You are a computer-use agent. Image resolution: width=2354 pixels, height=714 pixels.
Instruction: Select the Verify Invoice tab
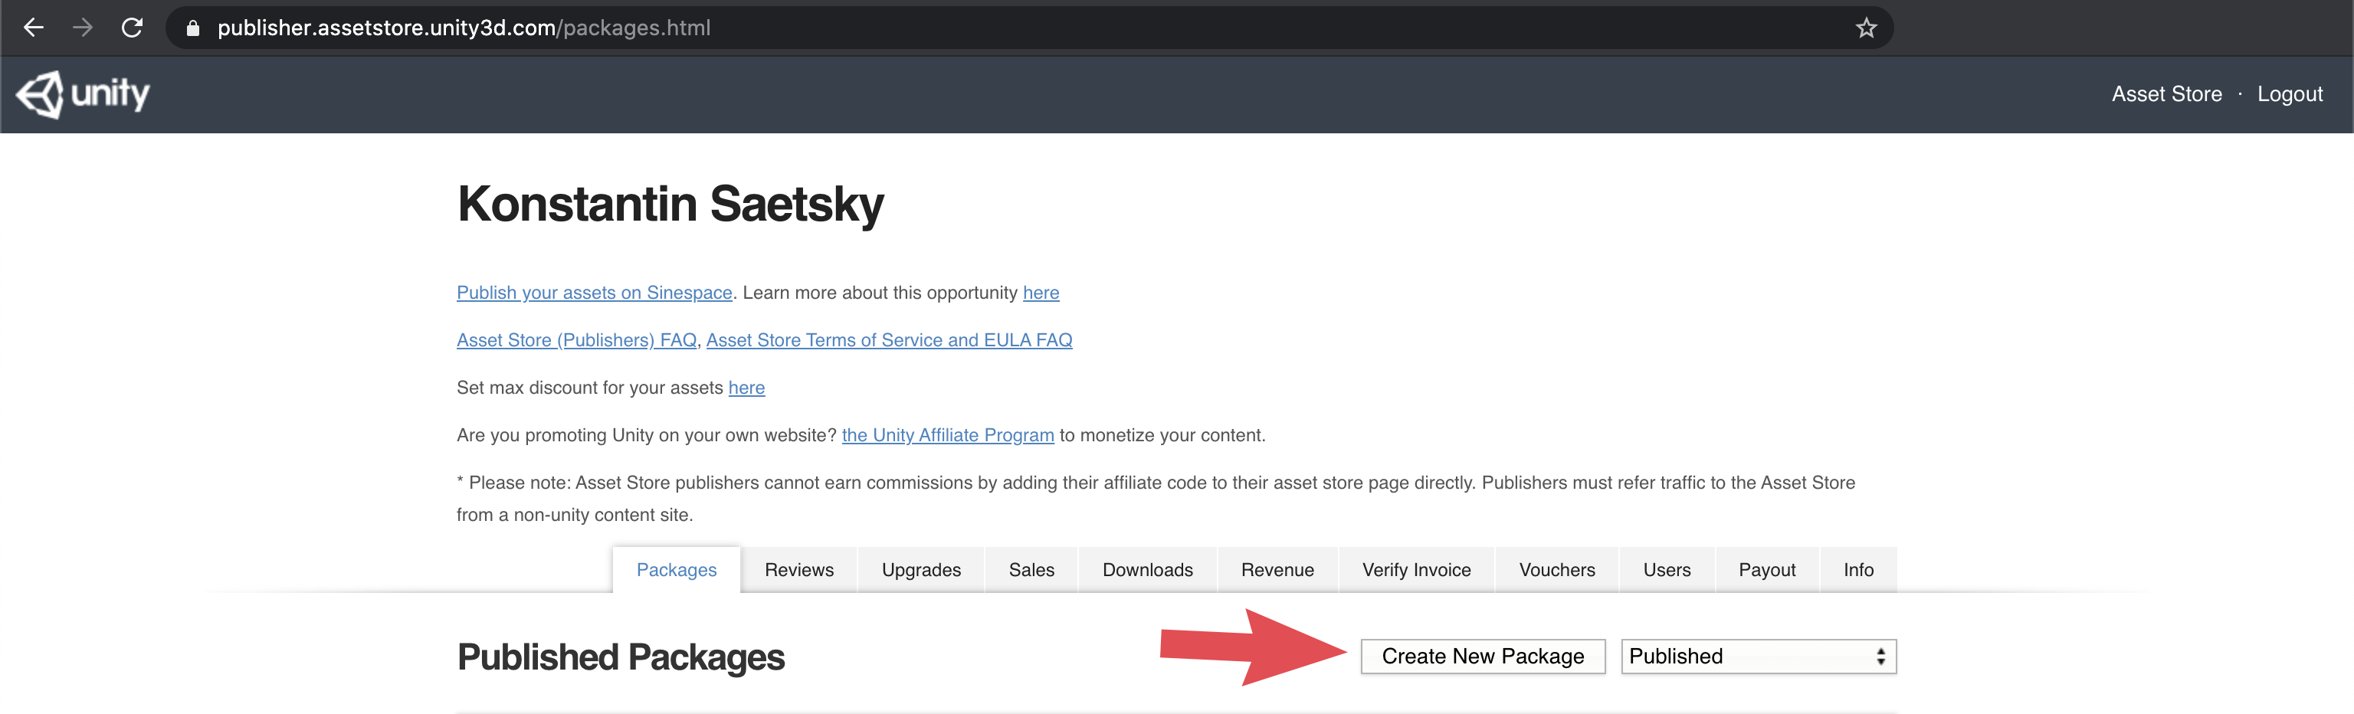[1416, 570]
